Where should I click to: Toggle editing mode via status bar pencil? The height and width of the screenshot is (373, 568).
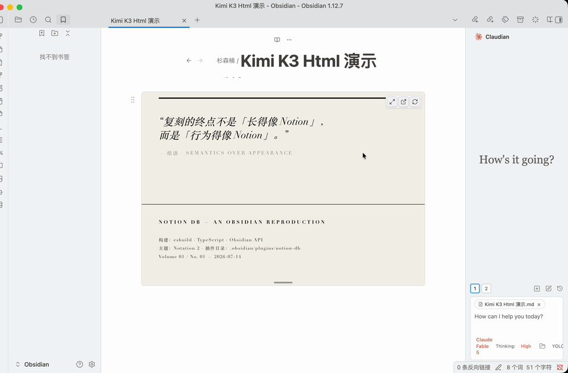tap(499, 367)
